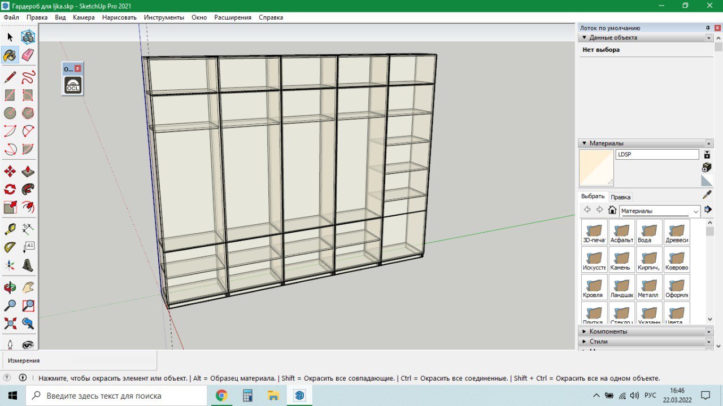This screenshot has height=406, width=723.
Task: Choose the Zoom magnifier tool
Action: [x=10, y=305]
